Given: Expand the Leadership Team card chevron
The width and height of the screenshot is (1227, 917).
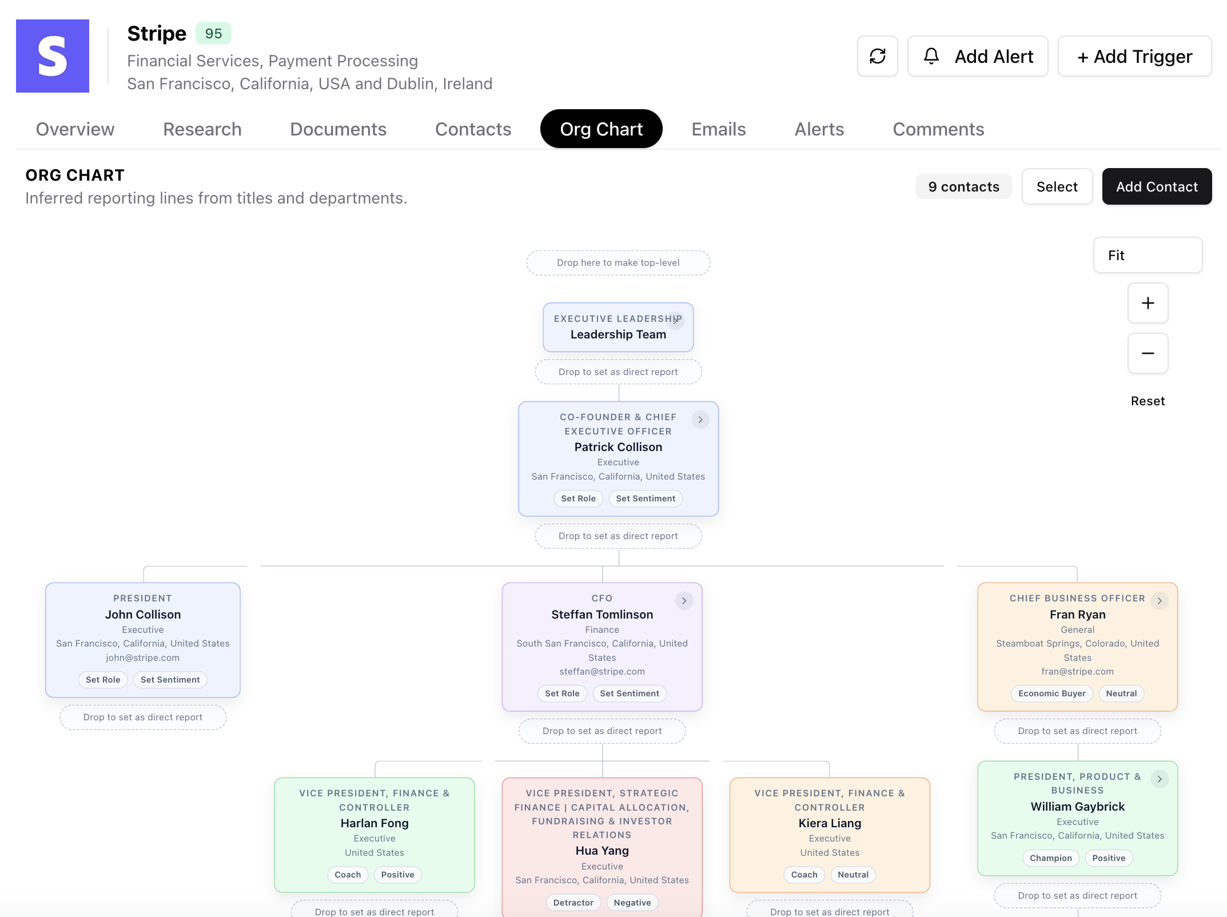Looking at the screenshot, I should click(x=676, y=320).
